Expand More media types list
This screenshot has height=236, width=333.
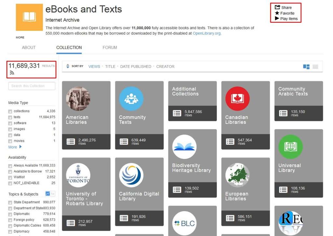(x=15, y=147)
